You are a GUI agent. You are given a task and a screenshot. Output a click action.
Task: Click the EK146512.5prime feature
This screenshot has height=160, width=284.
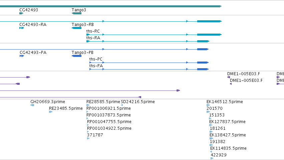pyautogui.click(x=208, y=105)
